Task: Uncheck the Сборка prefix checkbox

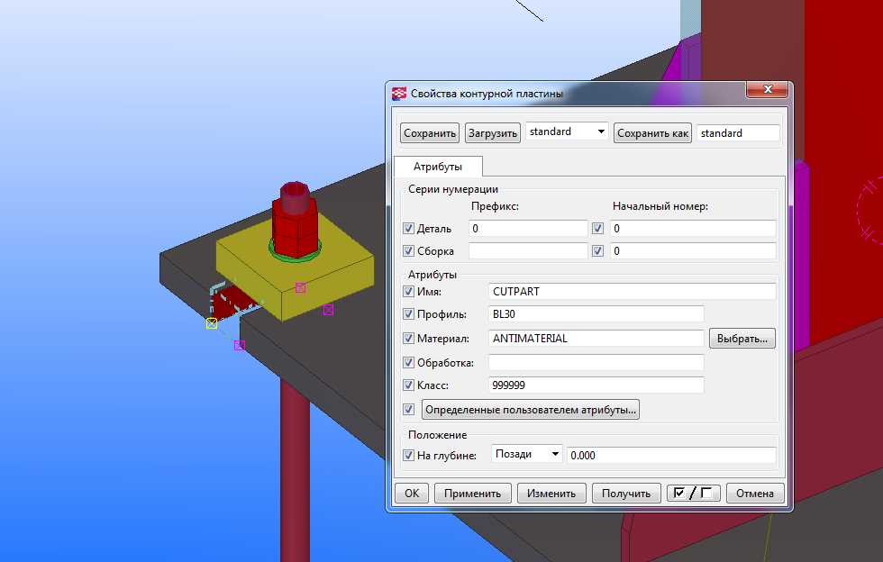Action: pyautogui.click(x=409, y=251)
